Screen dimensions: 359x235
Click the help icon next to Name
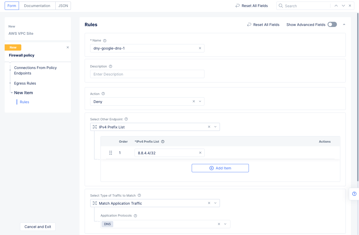pyautogui.click(x=105, y=41)
